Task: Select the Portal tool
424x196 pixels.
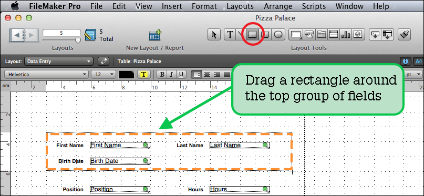Action: [334, 35]
